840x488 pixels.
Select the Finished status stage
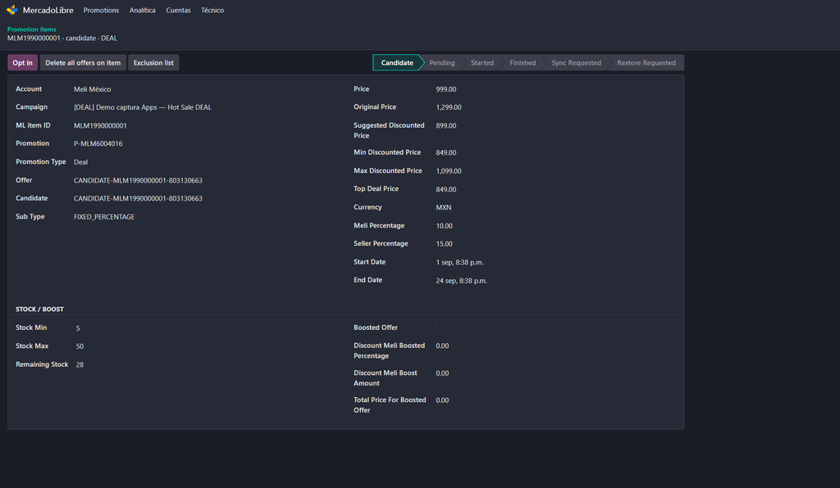pyautogui.click(x=523, y=62)
